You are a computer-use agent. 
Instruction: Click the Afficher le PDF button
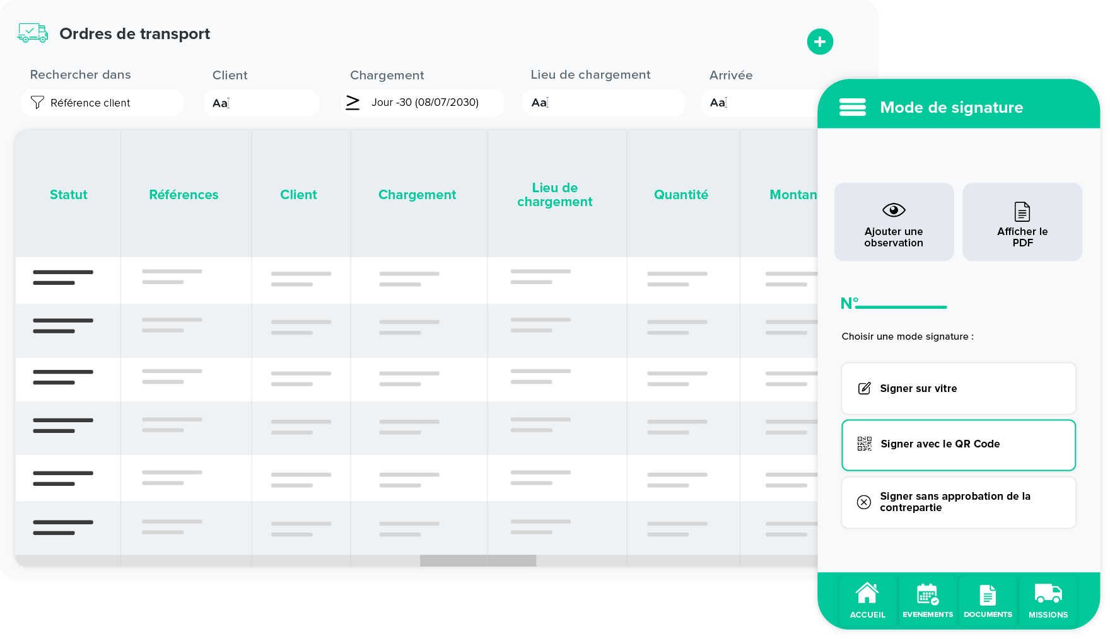click(x=1022, y=222)
